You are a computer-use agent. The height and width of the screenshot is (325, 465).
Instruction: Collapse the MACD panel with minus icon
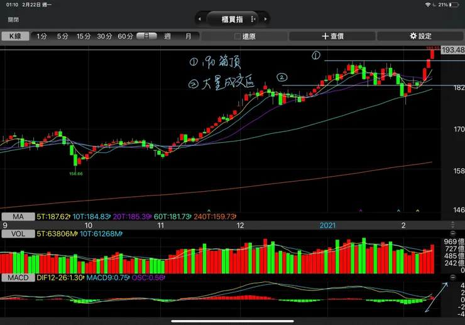click(x=452, y=277)
